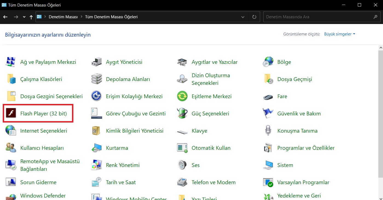Open the Dizin Oluşturma Seçenekleri icon
The height and width of the screenshot is (200, 383).
pos(182,79)
